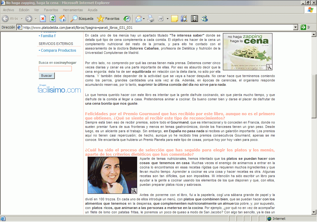Screen dimensions: 317x222
Task: Click the vertical scrollbar up arrow
Action: [x=314, y=34]
